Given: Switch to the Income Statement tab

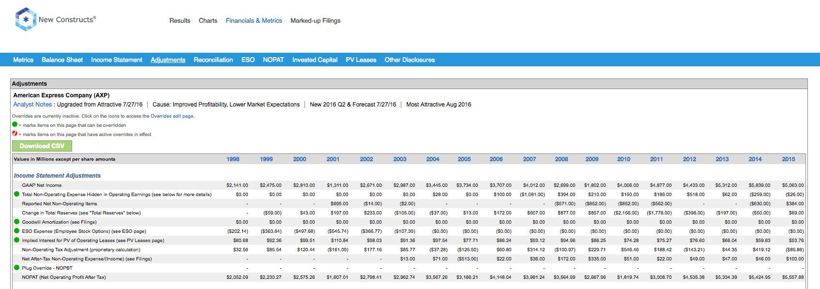Looking at the screenshot, I should [x=117, y=60].
